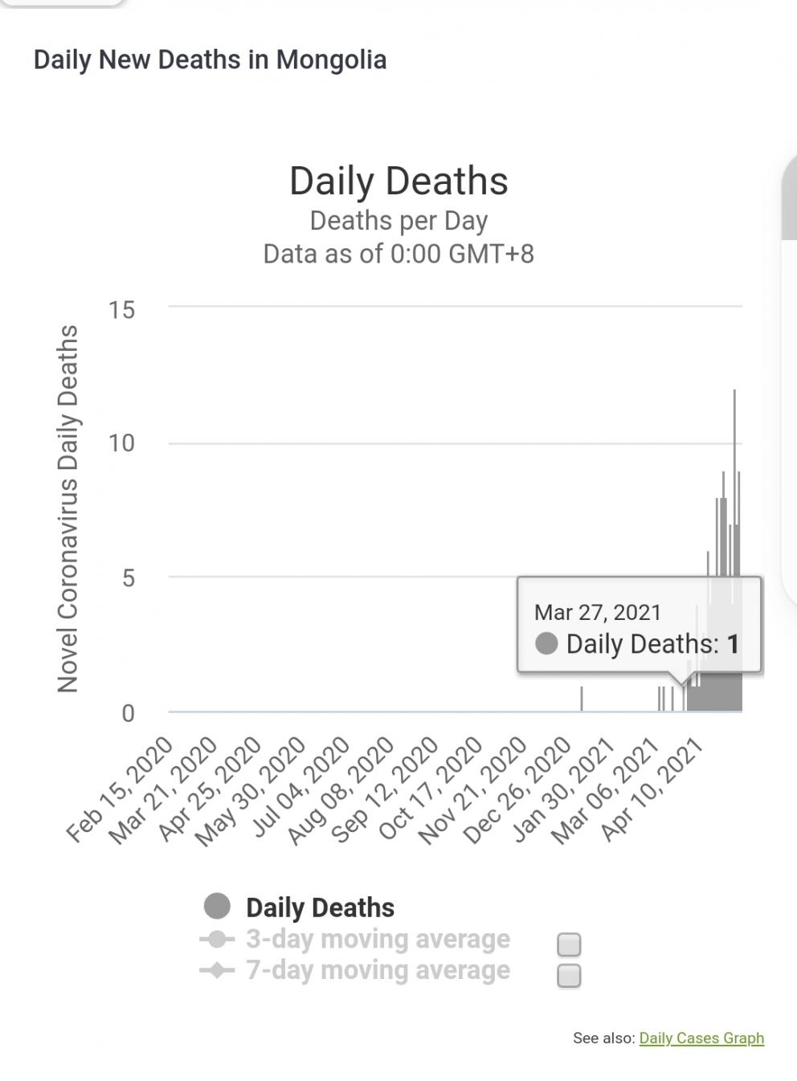797x1081 pixels.
Task: Click the "Data as of 0:00 GMT+8" subtitle
Action: click(x=398, y=254)
